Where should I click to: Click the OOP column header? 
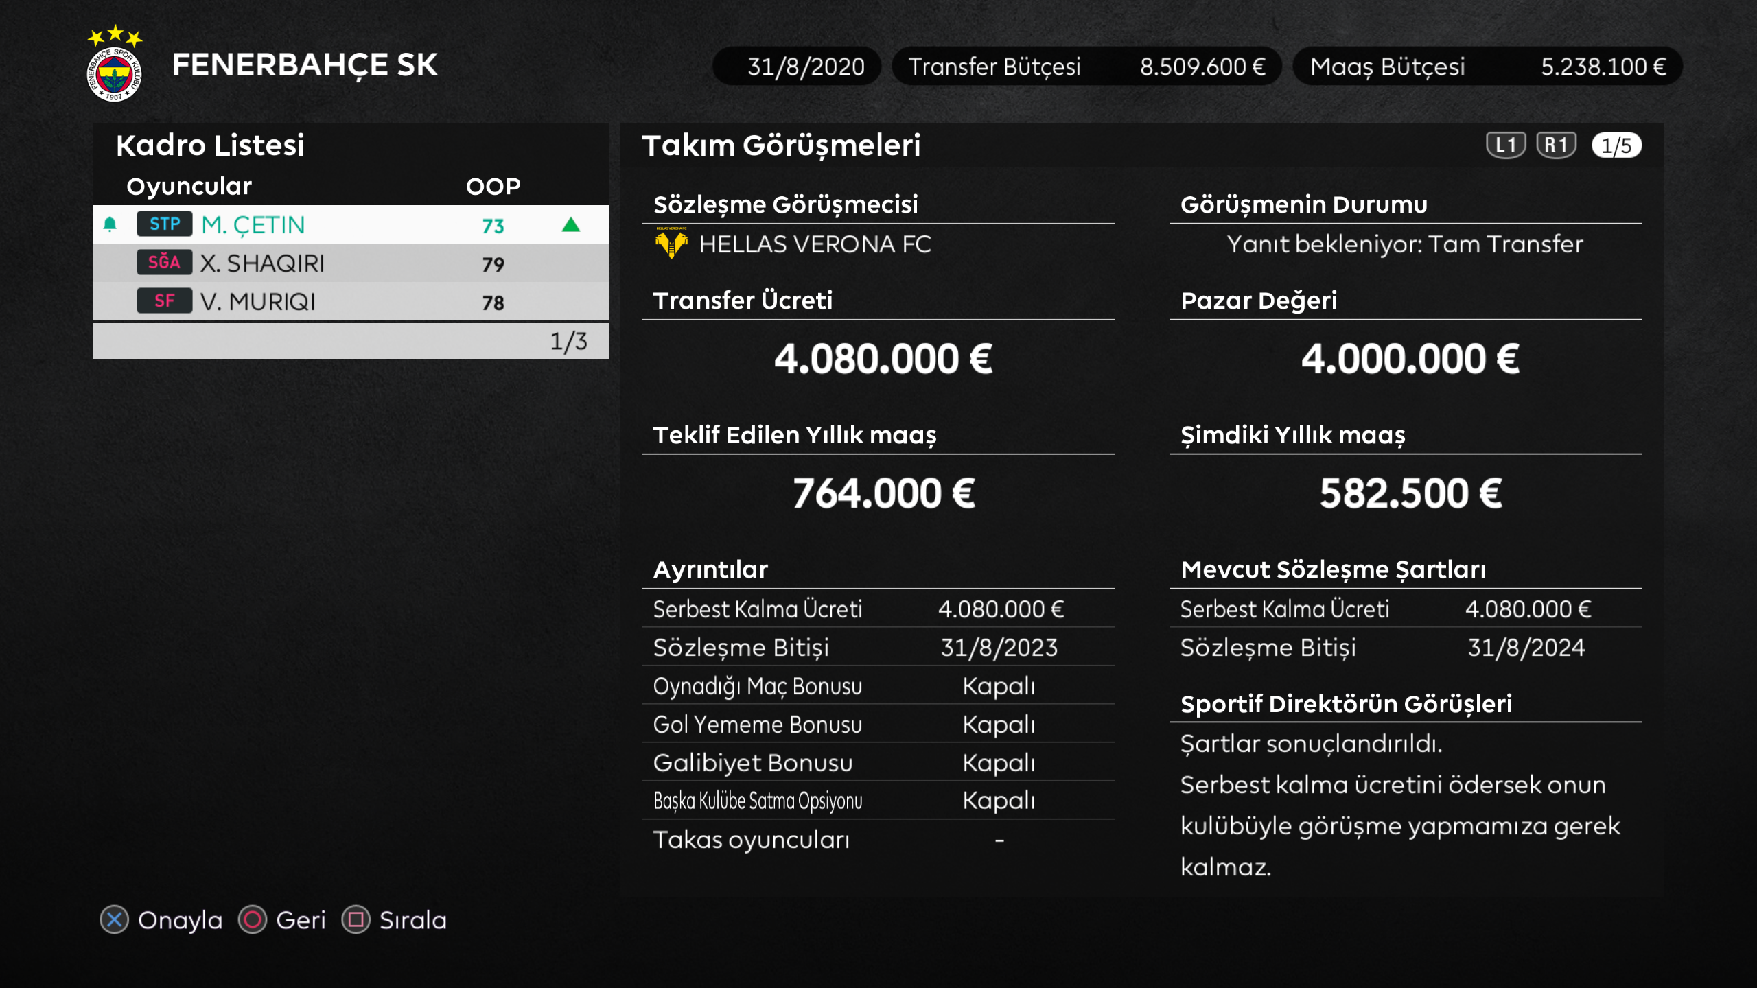493,187
